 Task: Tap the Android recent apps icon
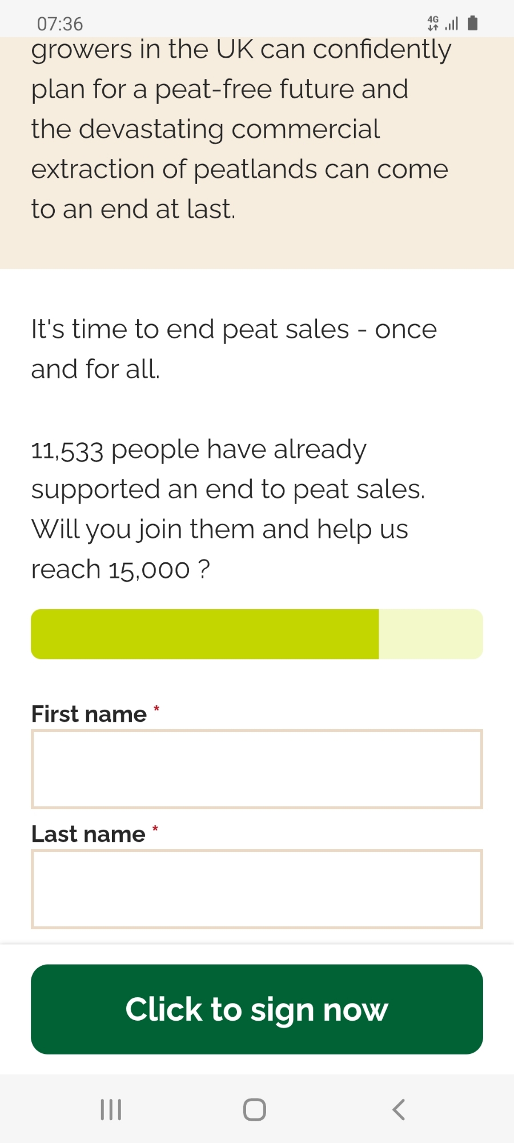(111, 1109)
